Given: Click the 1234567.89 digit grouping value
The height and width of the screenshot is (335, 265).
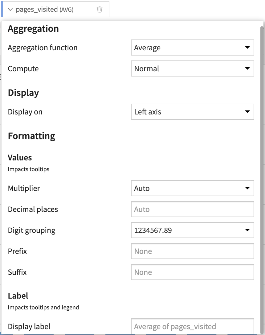Looking at the screenshot, I should click(153, 230).
